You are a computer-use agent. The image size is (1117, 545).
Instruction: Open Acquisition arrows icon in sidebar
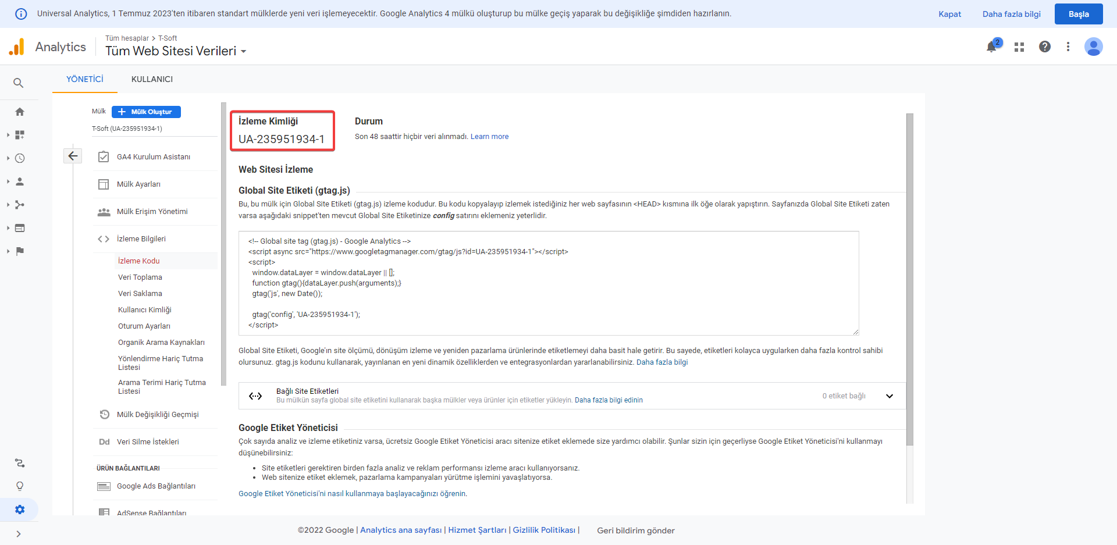(20, 205)
